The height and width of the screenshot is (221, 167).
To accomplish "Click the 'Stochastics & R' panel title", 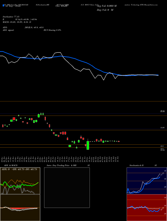I will pos(137,165).
